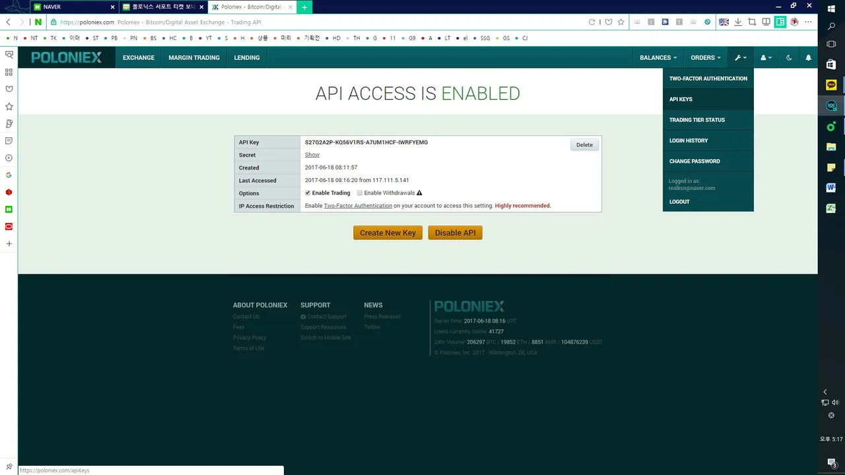845x475 pixels.
Task: Open notifications bell icon
Action: coord(808,57)
